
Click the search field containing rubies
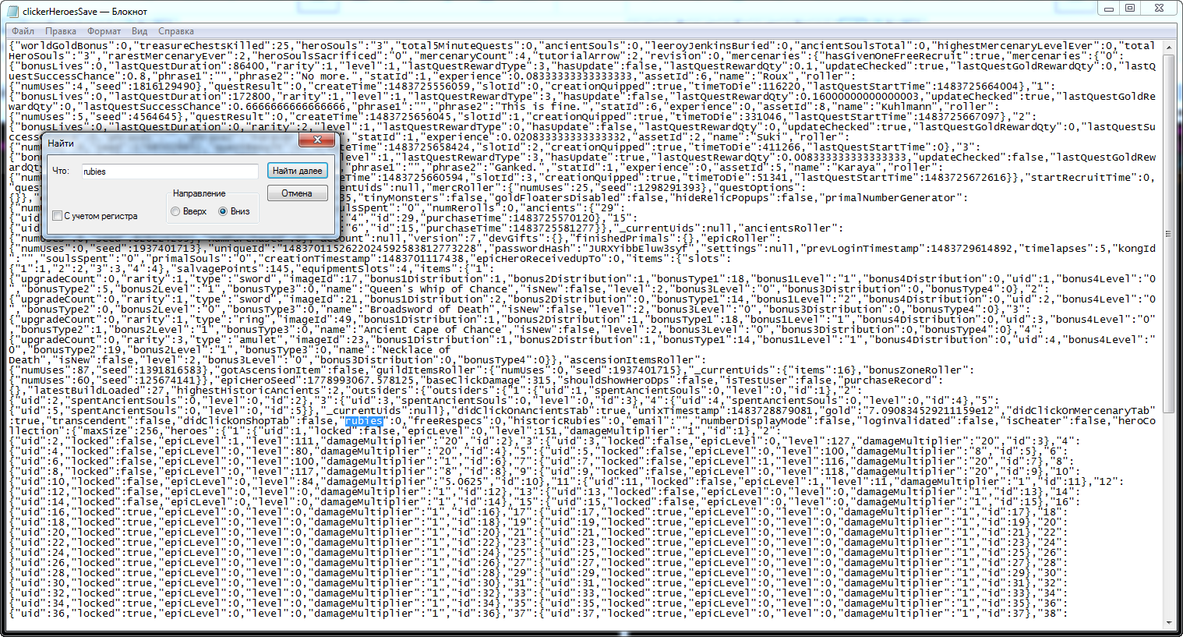point(170,172)
